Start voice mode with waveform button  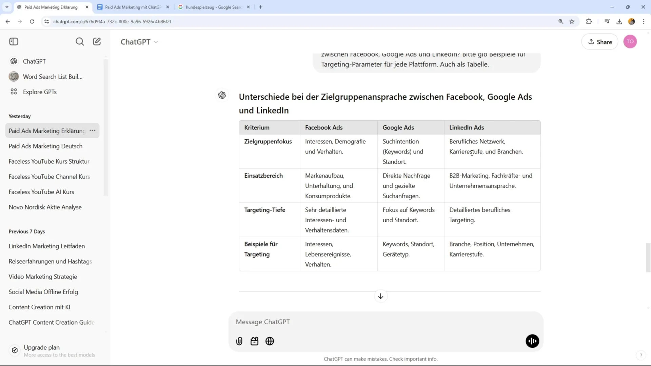point(532,341)
